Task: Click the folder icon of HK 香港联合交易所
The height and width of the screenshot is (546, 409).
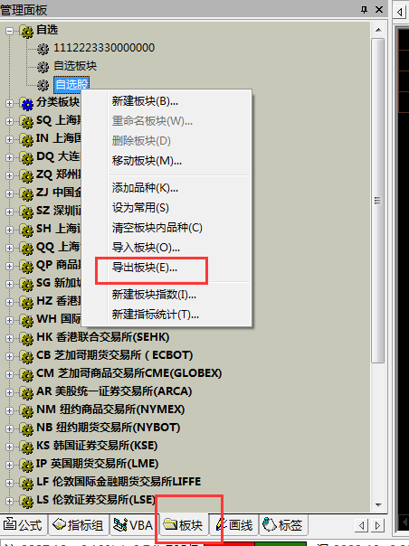Action: coord(26,338)
